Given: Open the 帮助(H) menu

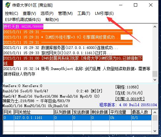Looking at the screenshot, I should point(52,20).
